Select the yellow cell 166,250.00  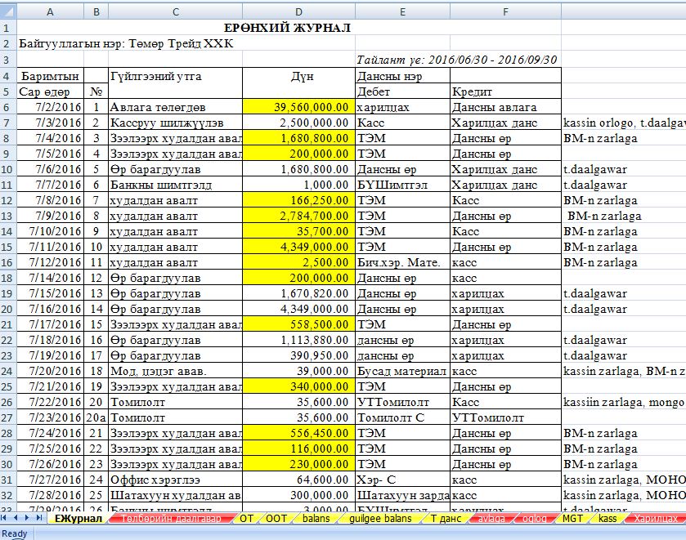[x=298, y=200]
